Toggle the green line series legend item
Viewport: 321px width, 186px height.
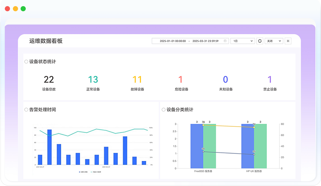point(95,172)
